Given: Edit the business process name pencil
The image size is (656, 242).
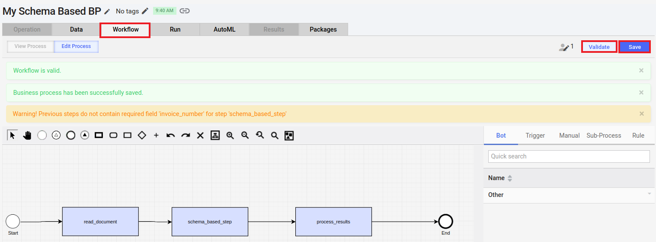Looking at the screenshot, I should (x=107, y=11).
